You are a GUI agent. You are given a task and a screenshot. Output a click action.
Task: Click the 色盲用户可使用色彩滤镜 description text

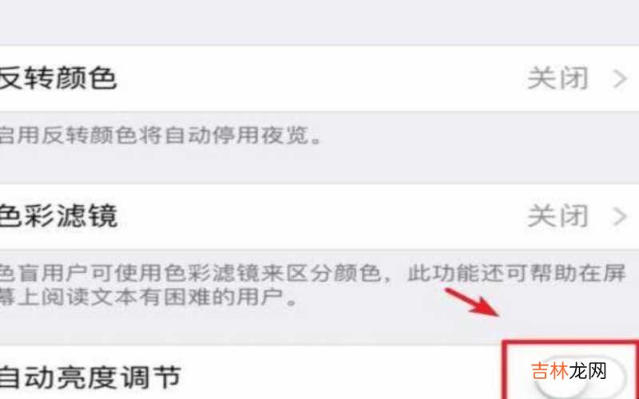[x=313, y=273]
